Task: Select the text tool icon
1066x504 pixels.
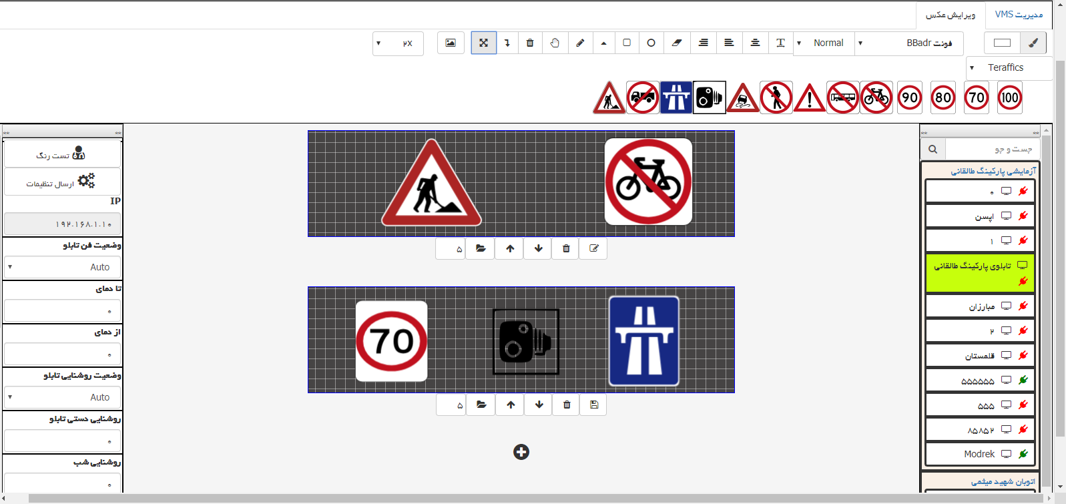Action: coord(780,43)
